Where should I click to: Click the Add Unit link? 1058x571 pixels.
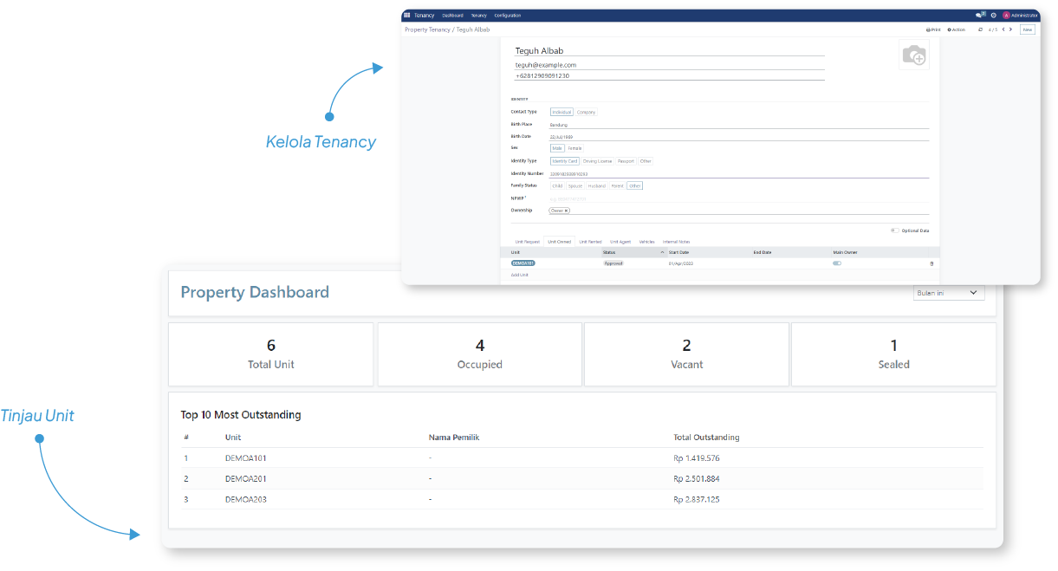pos(520,275)
